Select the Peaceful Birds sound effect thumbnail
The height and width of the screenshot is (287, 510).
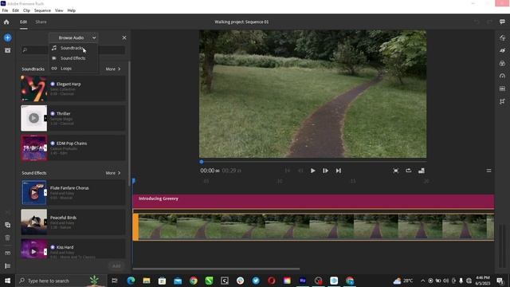[x=33, y=222]
